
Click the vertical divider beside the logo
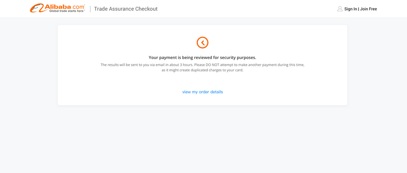pyautogui.click(x=90, y=9)
